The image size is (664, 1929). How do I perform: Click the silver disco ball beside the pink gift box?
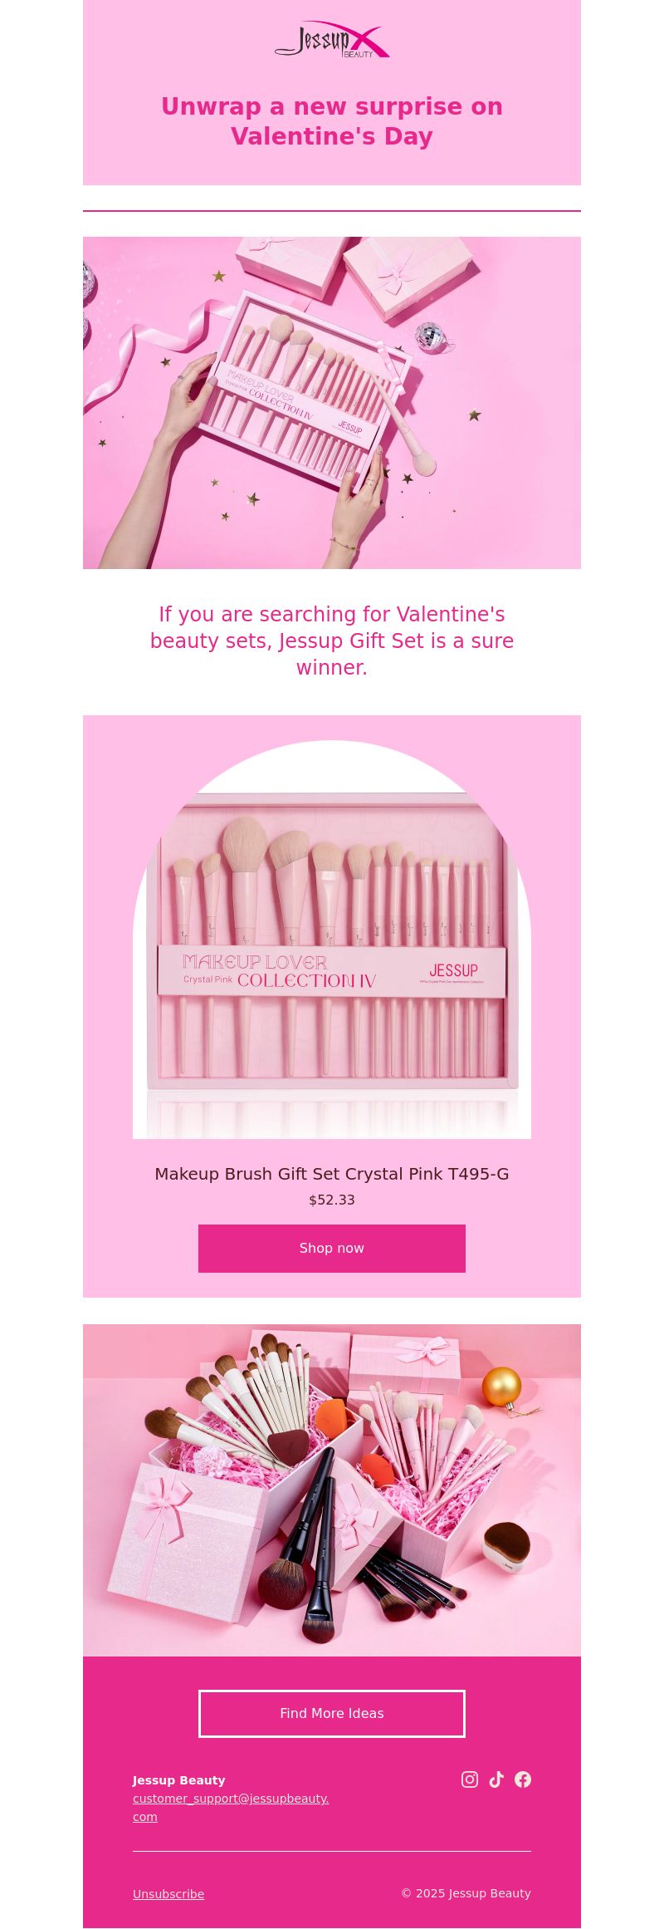[432, 336]
